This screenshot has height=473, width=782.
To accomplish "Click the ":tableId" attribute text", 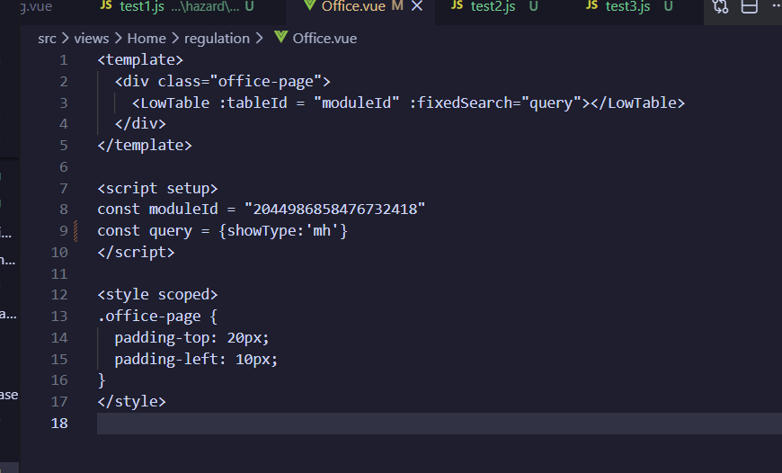I will 253,103.
